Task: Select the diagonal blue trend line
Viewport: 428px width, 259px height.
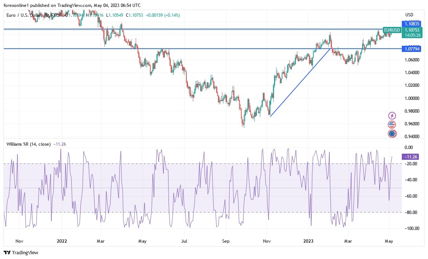Action: (x=300, y=82)
